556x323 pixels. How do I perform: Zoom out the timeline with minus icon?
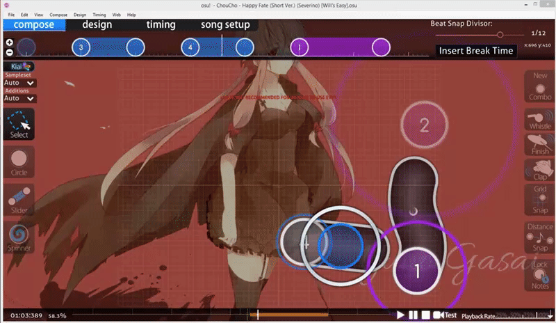10,52
